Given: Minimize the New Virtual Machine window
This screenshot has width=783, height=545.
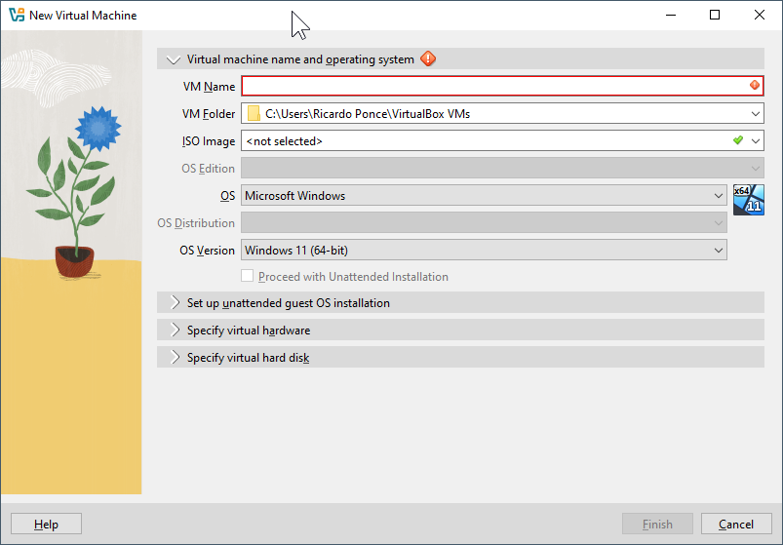Looking at the screenshot, I should pos(671,15).
